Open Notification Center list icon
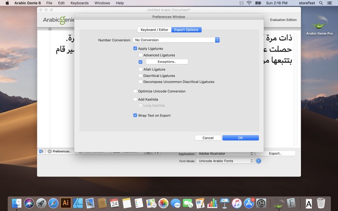Viewport: 338px width, 211px height. pyautogui.click(x=330, y=3)
